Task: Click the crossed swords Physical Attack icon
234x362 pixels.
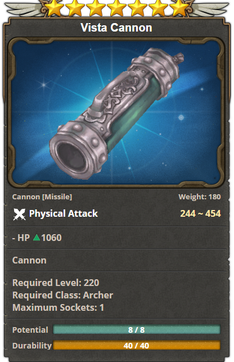Action: [x=19, y=214]
